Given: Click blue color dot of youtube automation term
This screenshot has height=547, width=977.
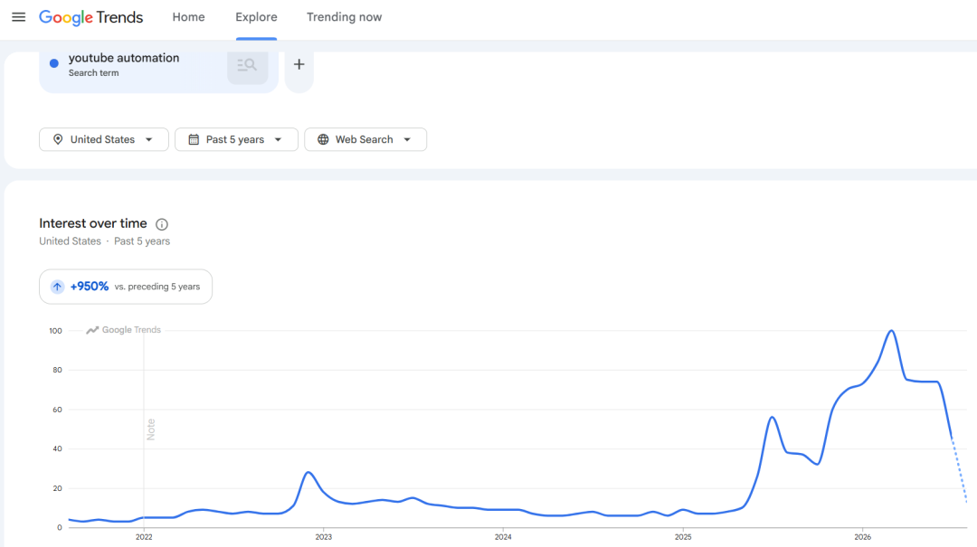Looking at the screenshot, I should click(x=54, y=63).
